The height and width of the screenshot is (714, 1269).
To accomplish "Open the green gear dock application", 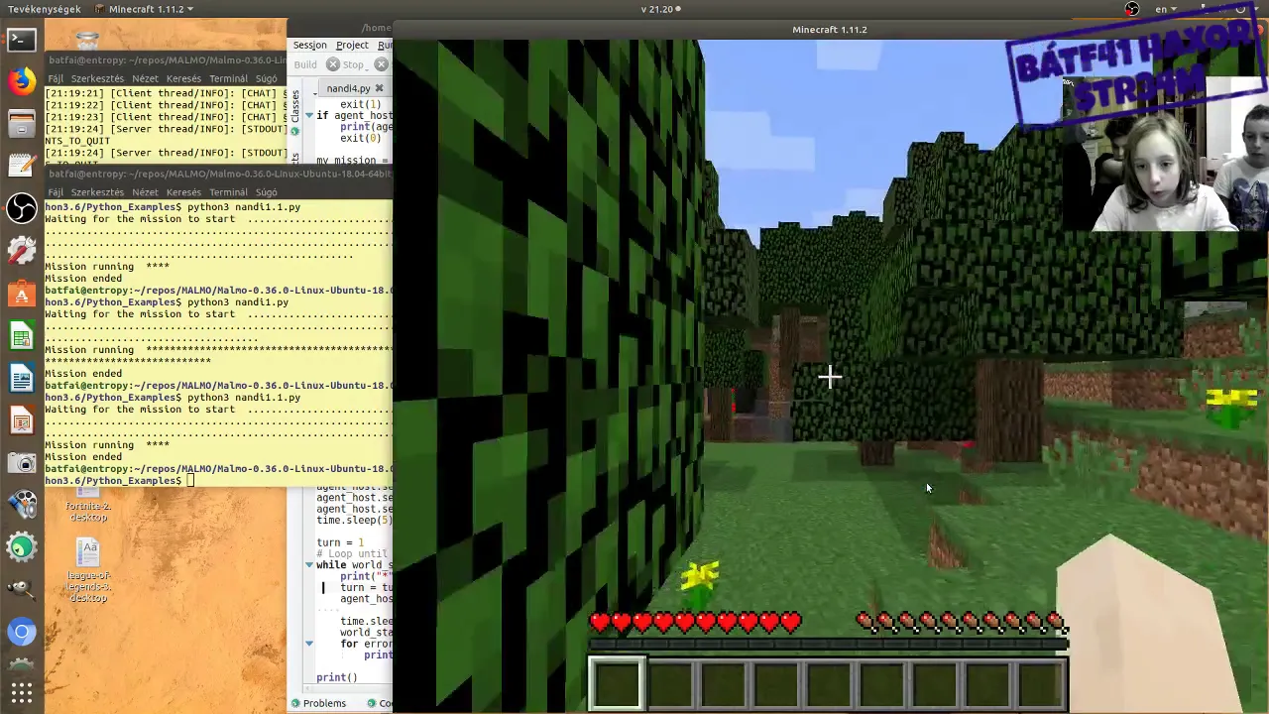I will coord(22,546).
